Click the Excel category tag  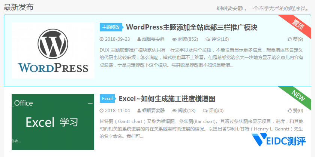click(x=107, y=99)
